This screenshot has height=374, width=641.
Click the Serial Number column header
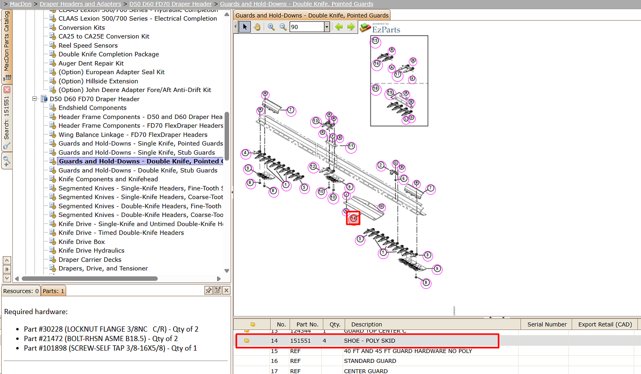click(547, 324)
